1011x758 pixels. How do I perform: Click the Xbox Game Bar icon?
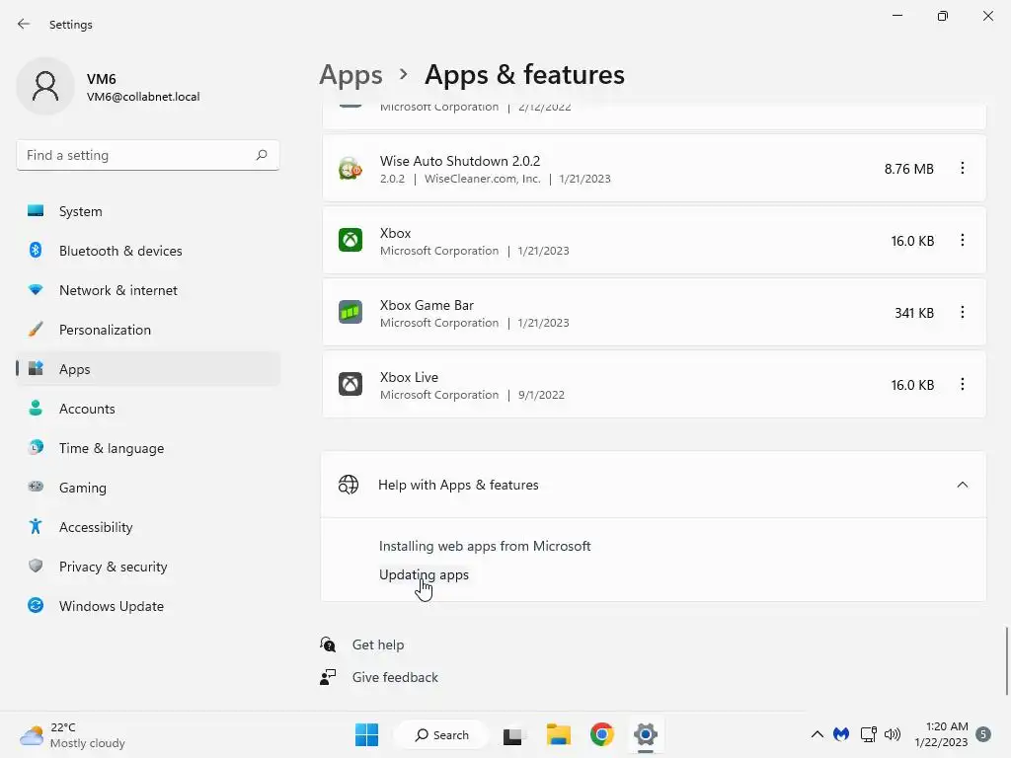[350, 312]
